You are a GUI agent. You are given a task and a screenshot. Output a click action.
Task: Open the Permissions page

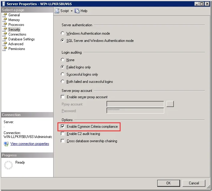17,49
